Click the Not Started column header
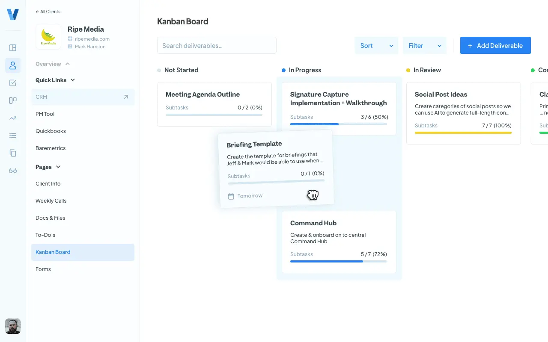This screenshot has height=342, width=548. 178,70
